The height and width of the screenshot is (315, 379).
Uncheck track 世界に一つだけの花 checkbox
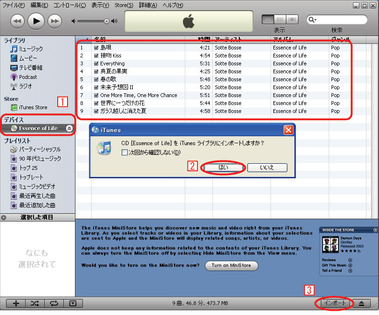tap(96, 103)
